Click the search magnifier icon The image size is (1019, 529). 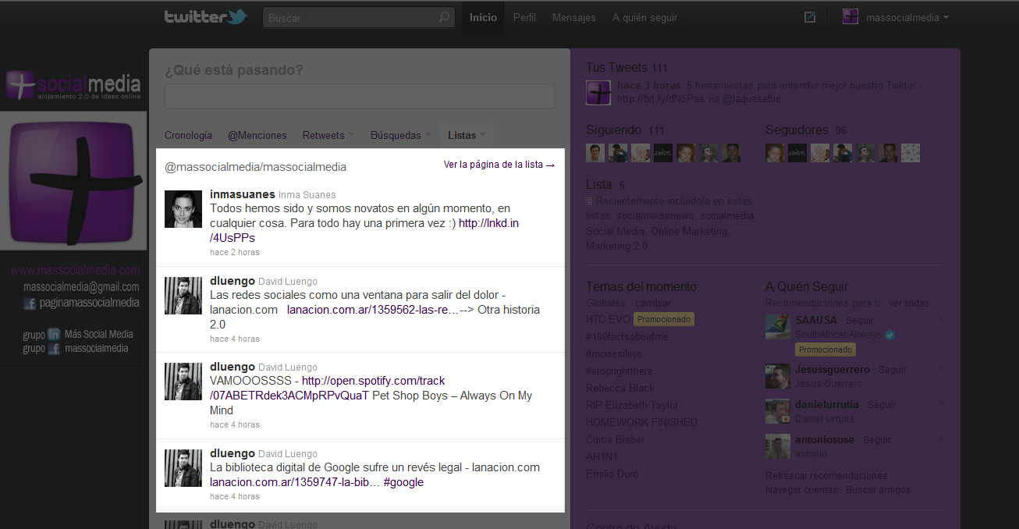tap(444, 17)
